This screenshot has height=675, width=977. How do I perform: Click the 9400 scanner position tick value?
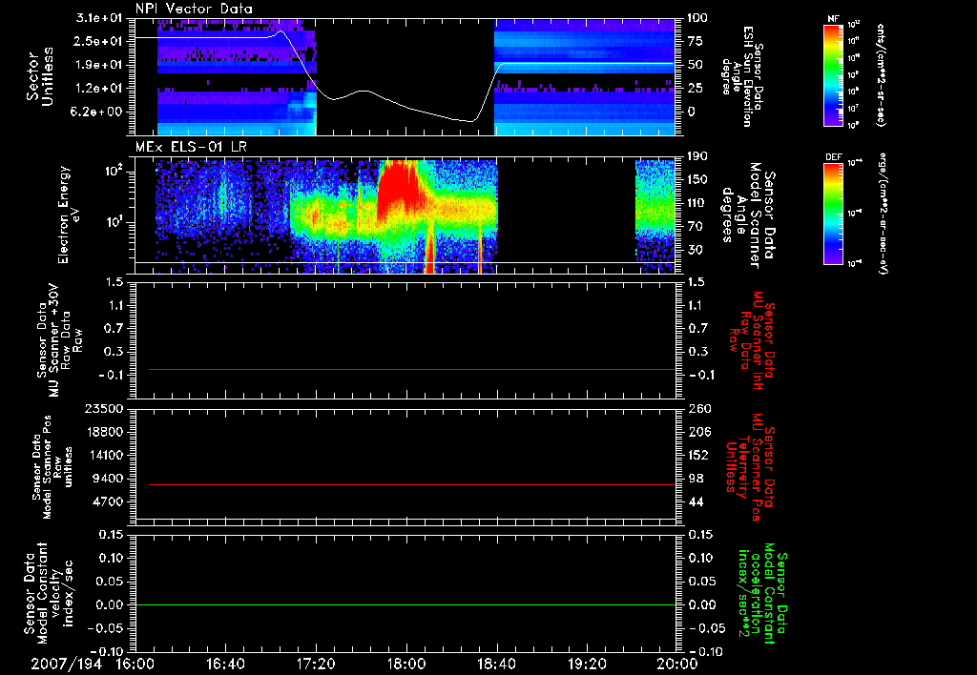pyautogui.click(x=109, y=479)
